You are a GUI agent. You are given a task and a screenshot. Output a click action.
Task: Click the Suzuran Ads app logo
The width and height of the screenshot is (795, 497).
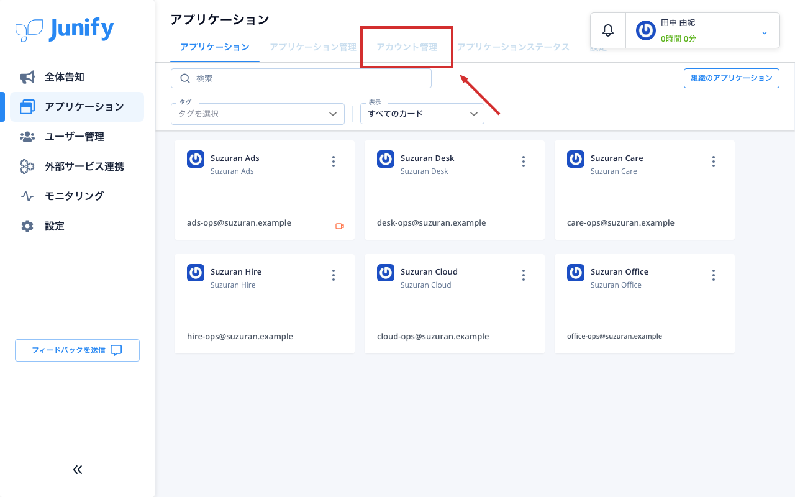pos(196,159)
